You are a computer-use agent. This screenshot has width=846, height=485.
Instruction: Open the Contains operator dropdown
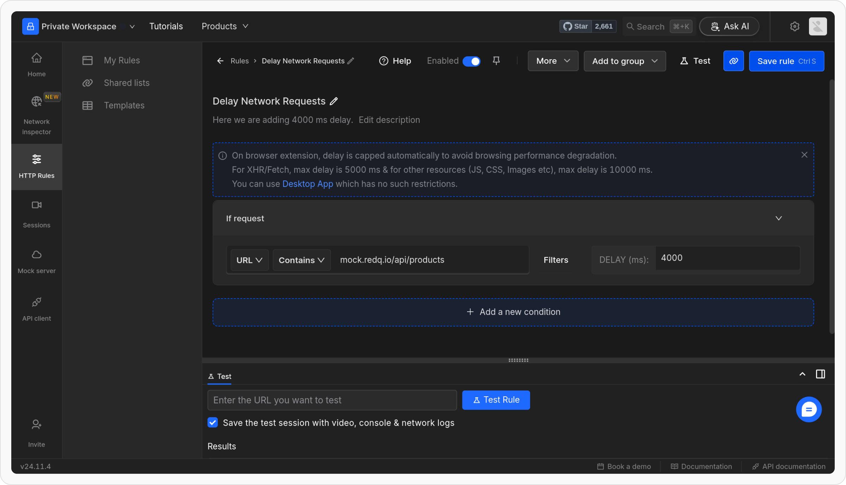301,260
